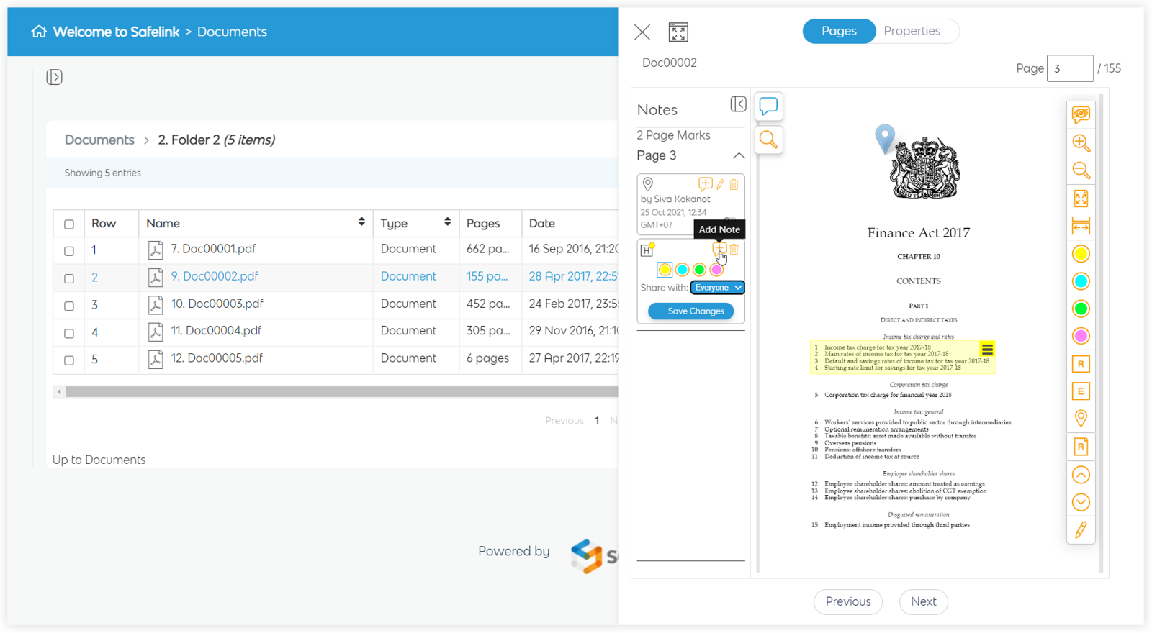Viewport: 1152px width, 633px height.
Task: Choose the pink color for the highlight note
Action: tap(716, 270)
